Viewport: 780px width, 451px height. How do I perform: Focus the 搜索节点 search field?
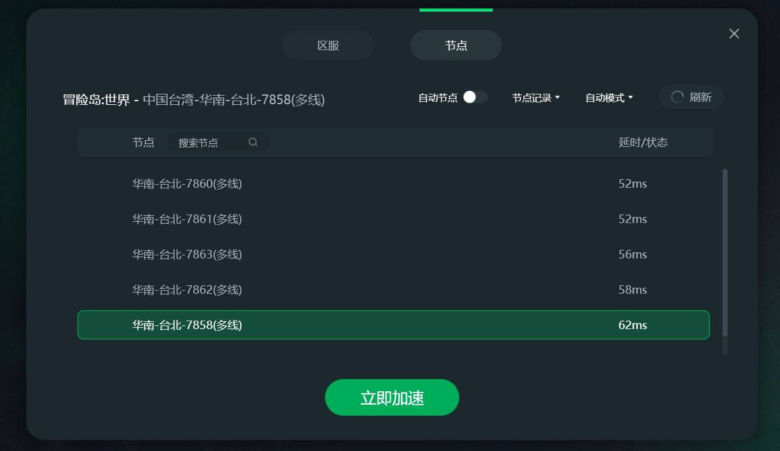(x=218, y=142)
